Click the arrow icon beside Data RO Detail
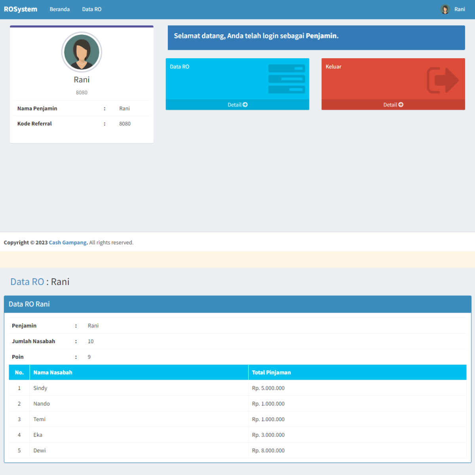This screenshot has width=475, height=475. coord(245,104)
